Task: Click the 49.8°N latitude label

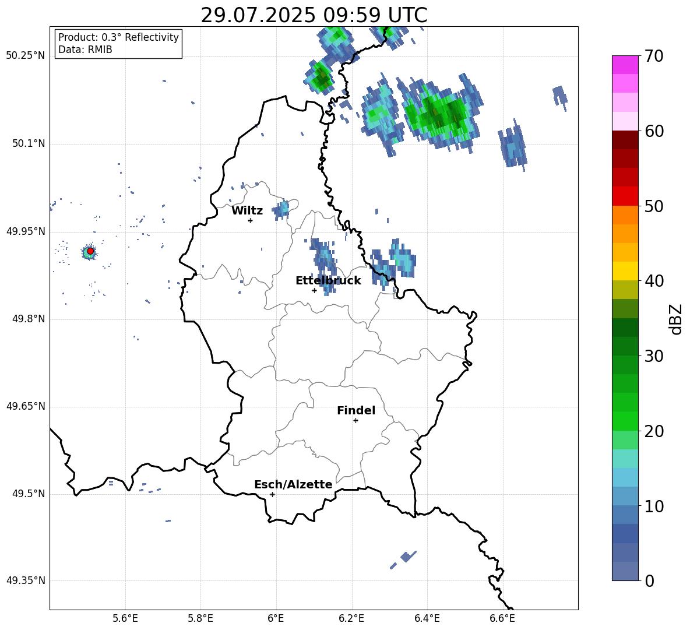Action: tap(28, 319)
